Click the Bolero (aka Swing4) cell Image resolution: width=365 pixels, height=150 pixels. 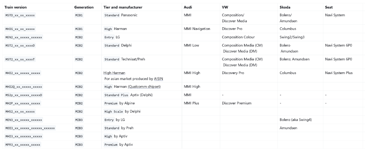296,120
